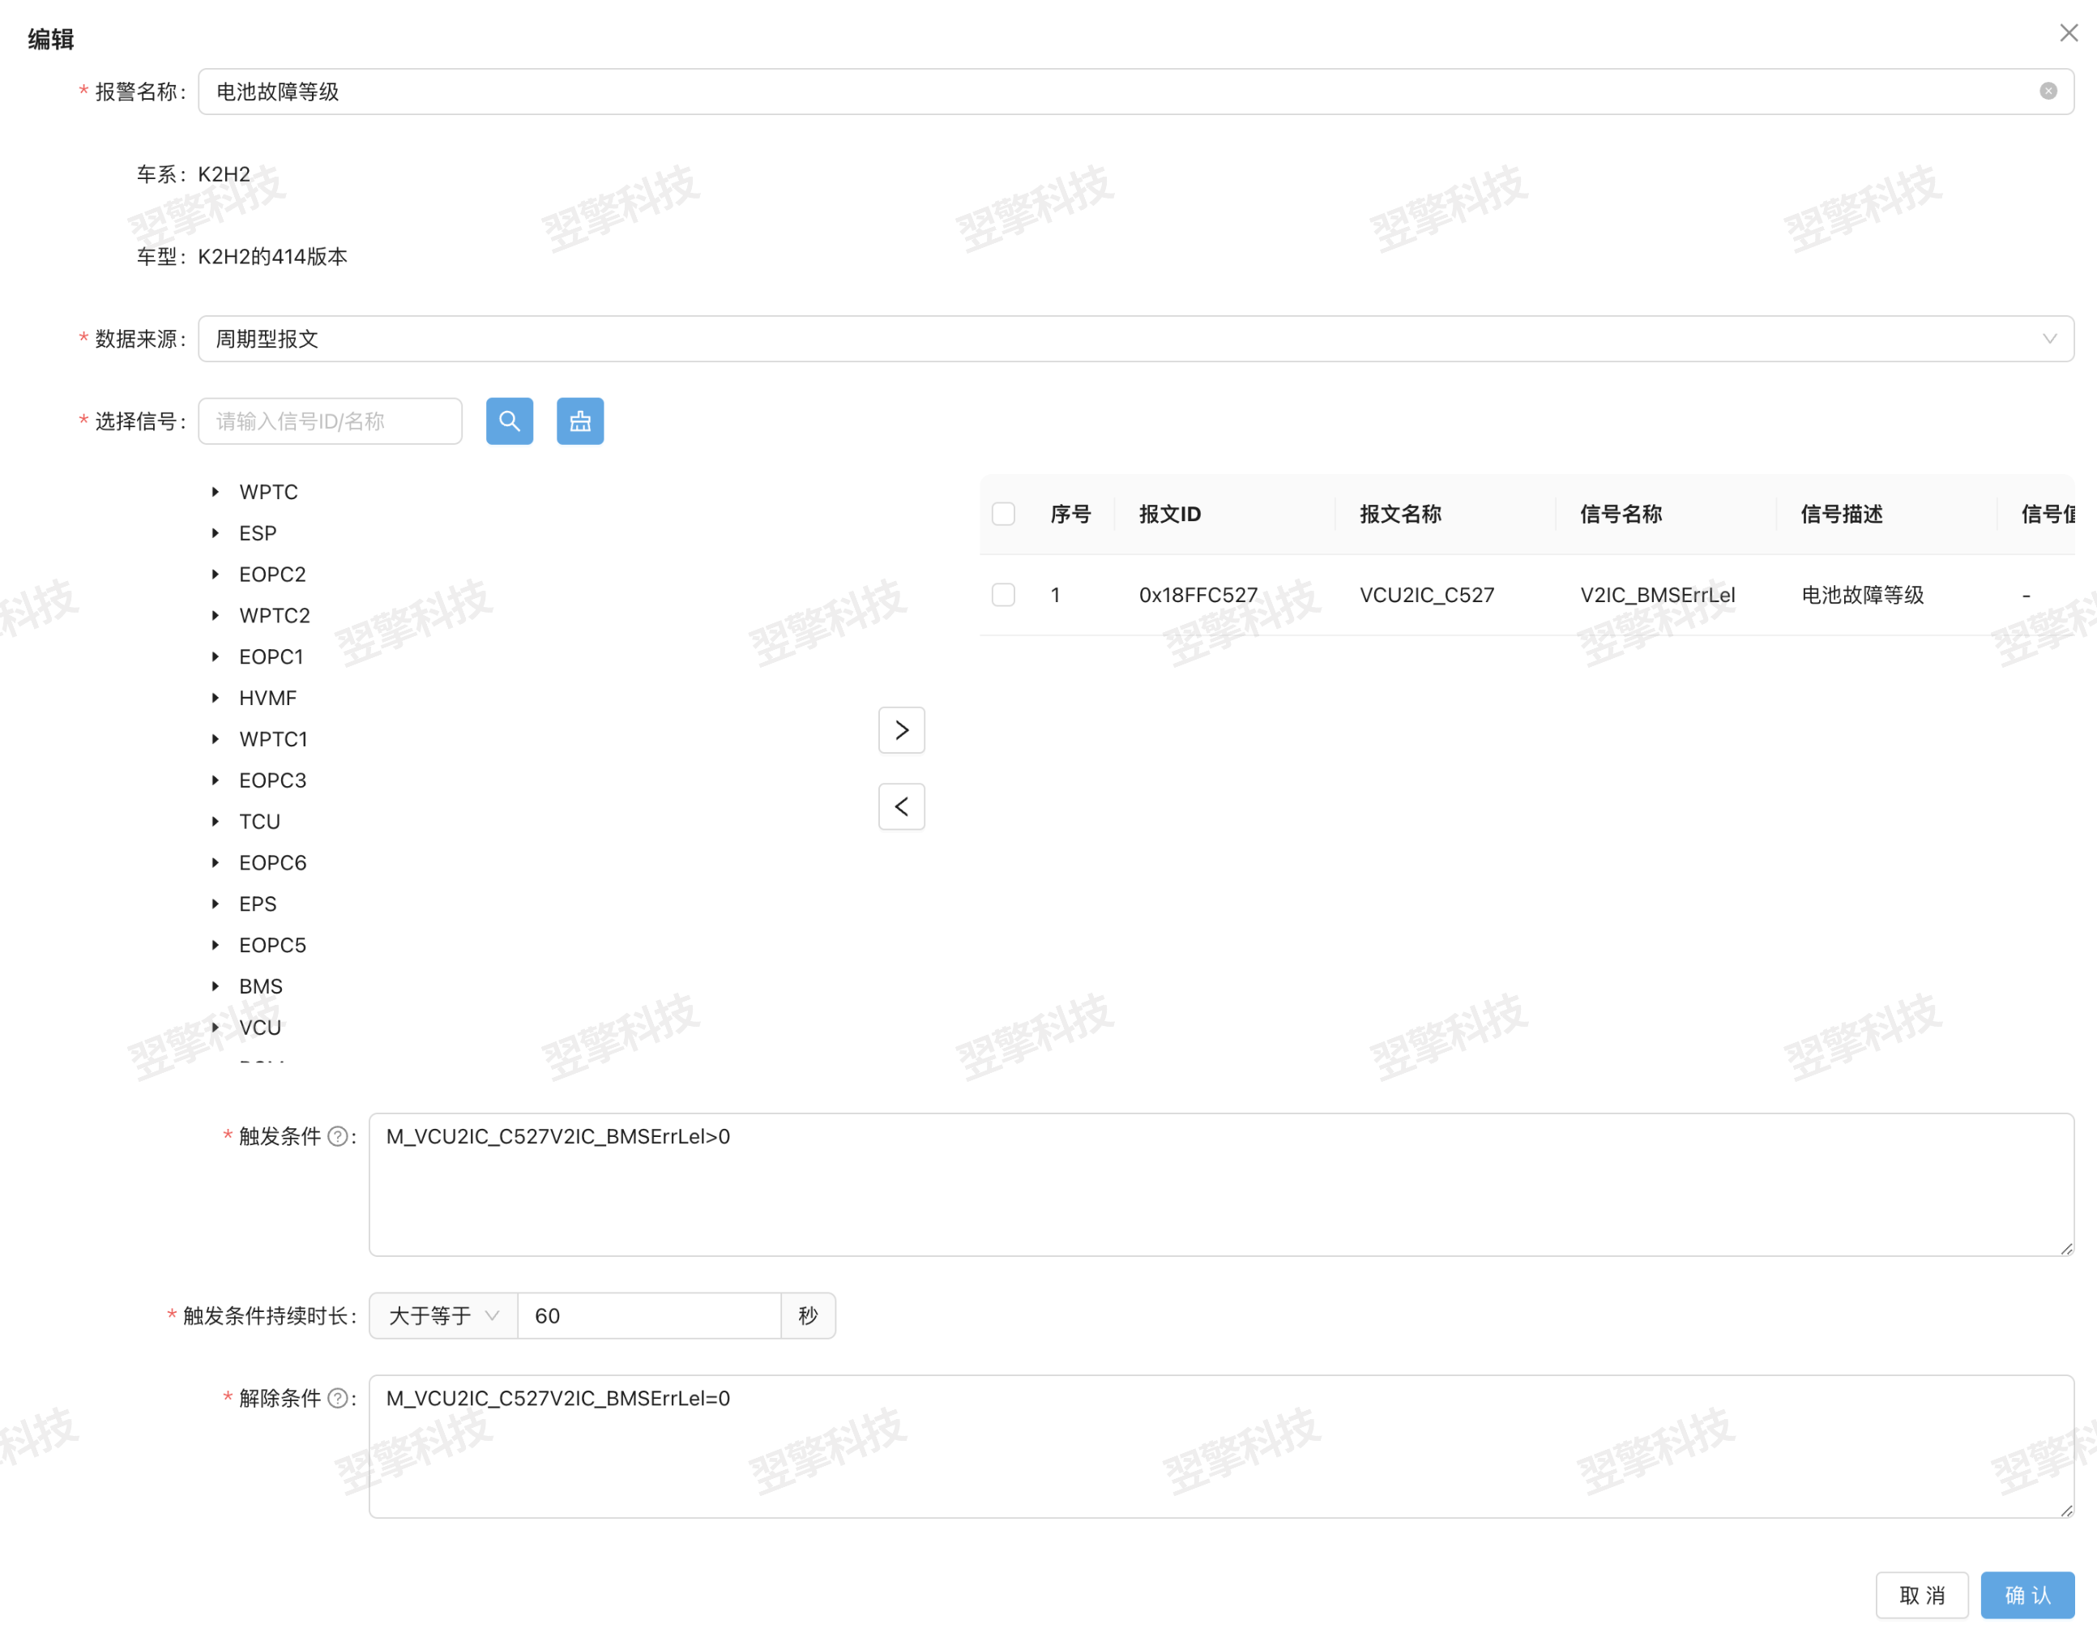The height and width of the screenshot is (1637, 2097).
Task: Check the checkbox for row 0x18FFC527
Action: [1003, 594]
